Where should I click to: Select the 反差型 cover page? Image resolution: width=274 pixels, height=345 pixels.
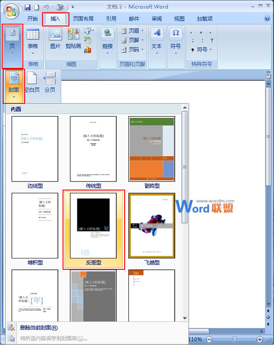tap(94, 229)
